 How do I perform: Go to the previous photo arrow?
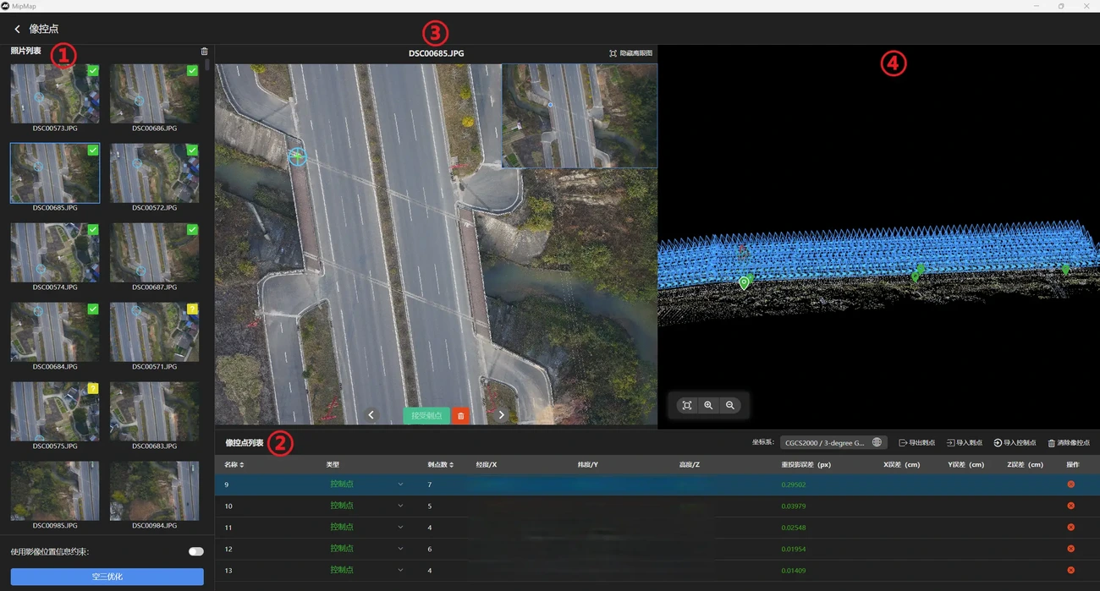[x=371, y=415]
